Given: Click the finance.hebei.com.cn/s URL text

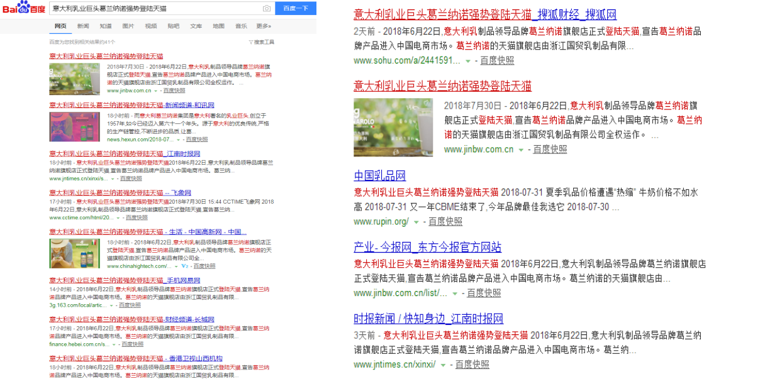Looking at the screenshot, I should 79,344.
